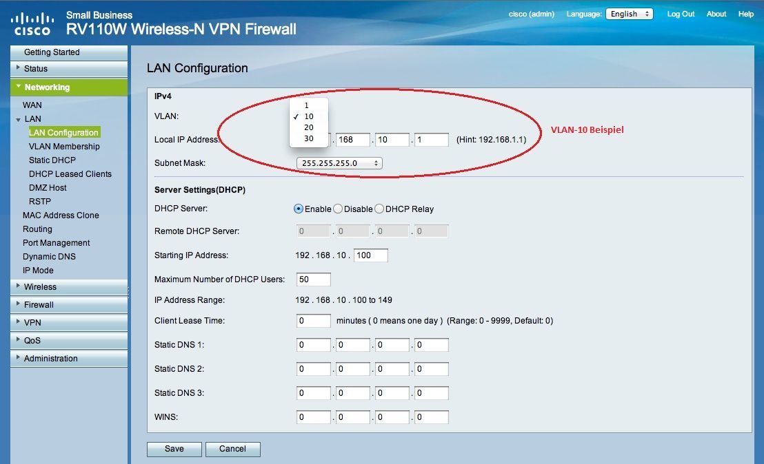Click Client Lease Time field
This screenshot has width=764, height=464.
[313, 321]
